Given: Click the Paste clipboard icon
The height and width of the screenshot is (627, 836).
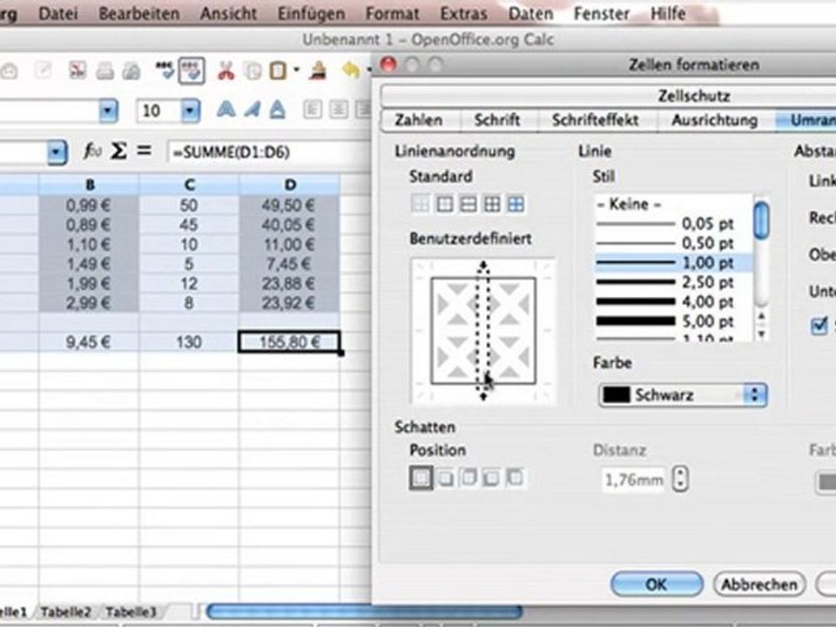Looking at the screenshot, I should [278, 71].
